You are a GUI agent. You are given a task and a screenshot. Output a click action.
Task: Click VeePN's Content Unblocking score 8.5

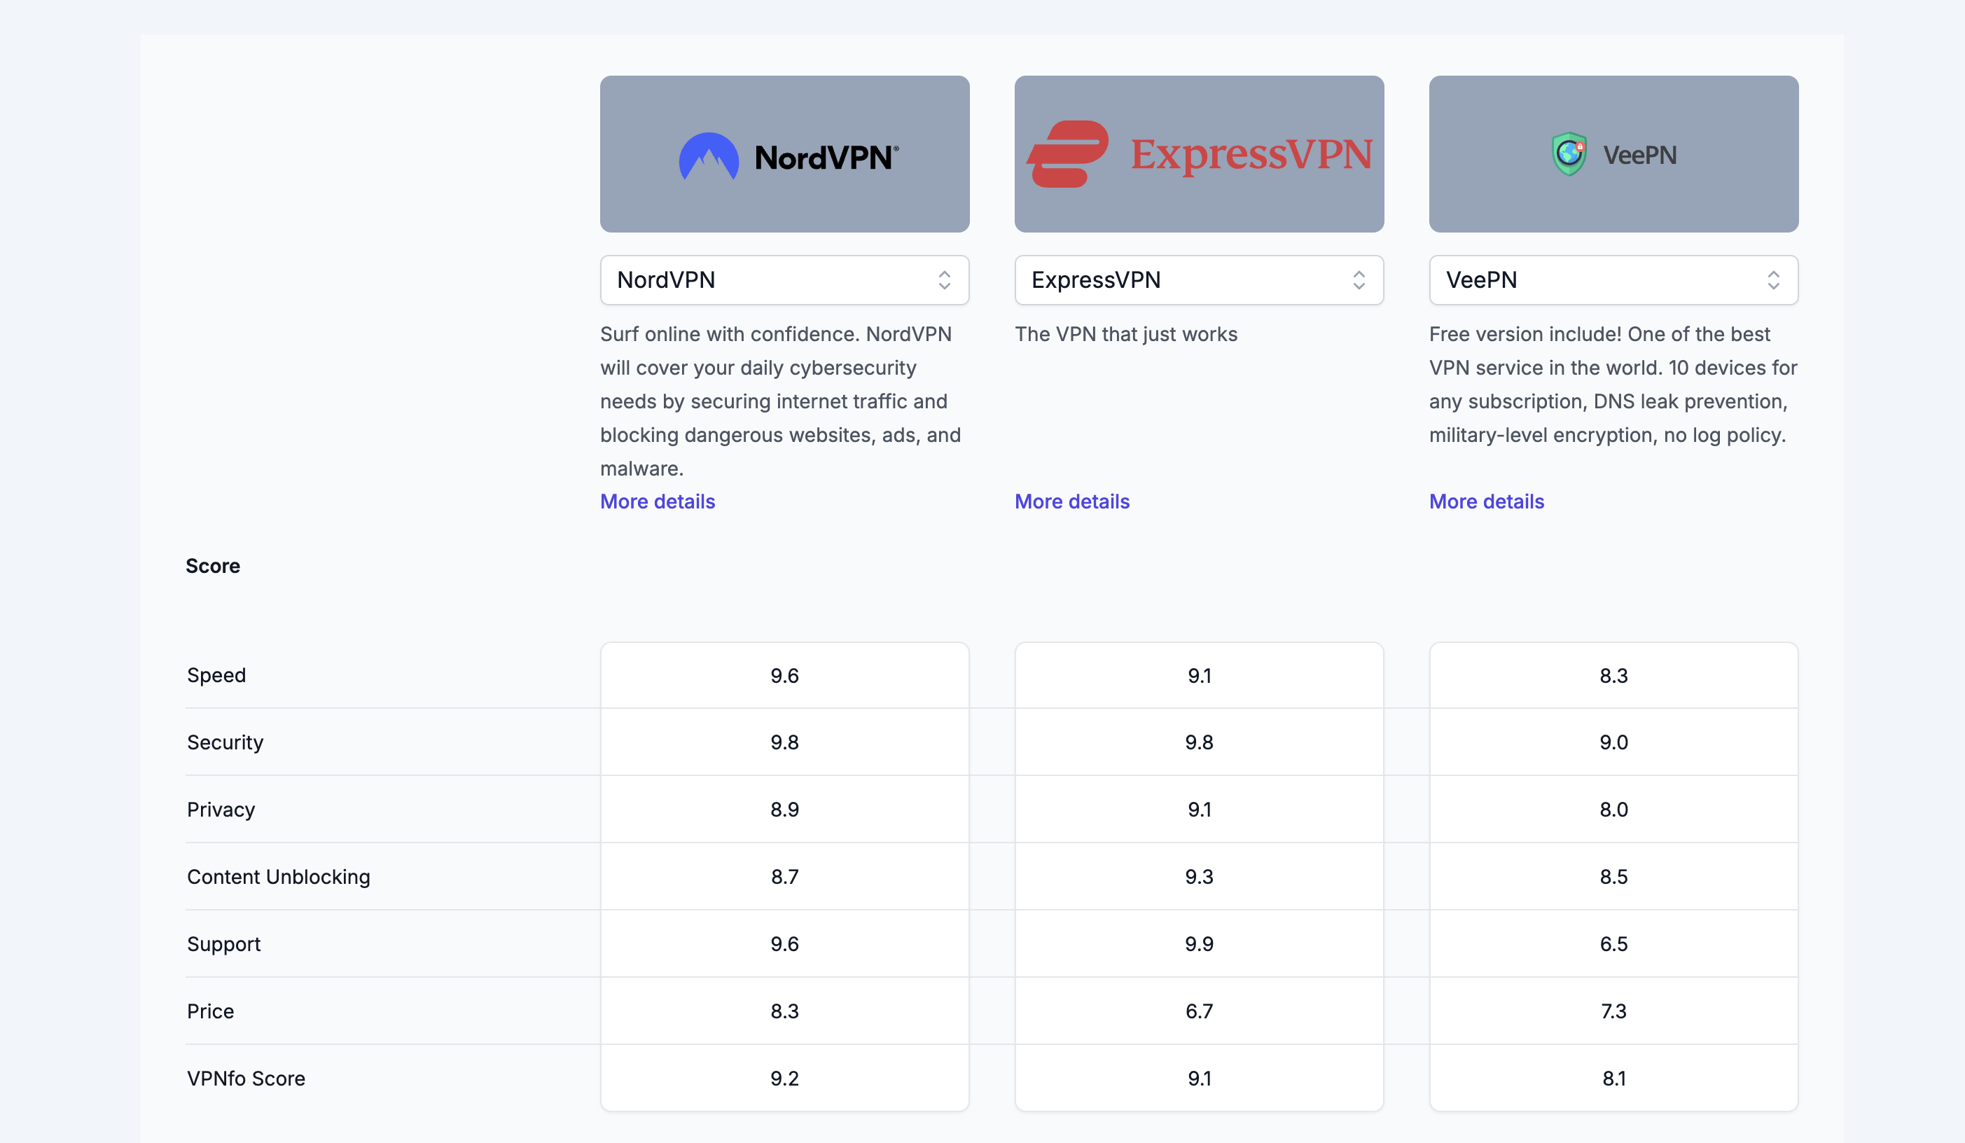click(x=1613, y=876)
